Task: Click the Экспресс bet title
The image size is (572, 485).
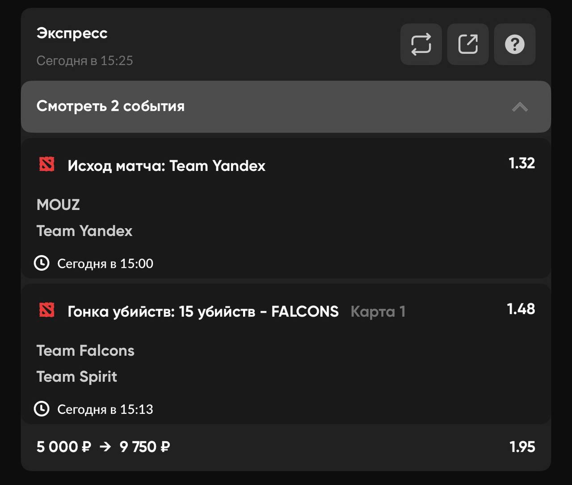Action: tap(72, 34)
